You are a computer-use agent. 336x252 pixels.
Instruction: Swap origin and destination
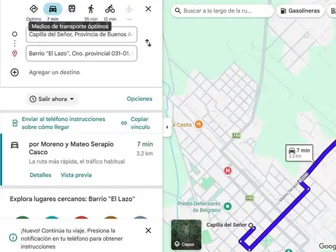(x=148, y=43)
